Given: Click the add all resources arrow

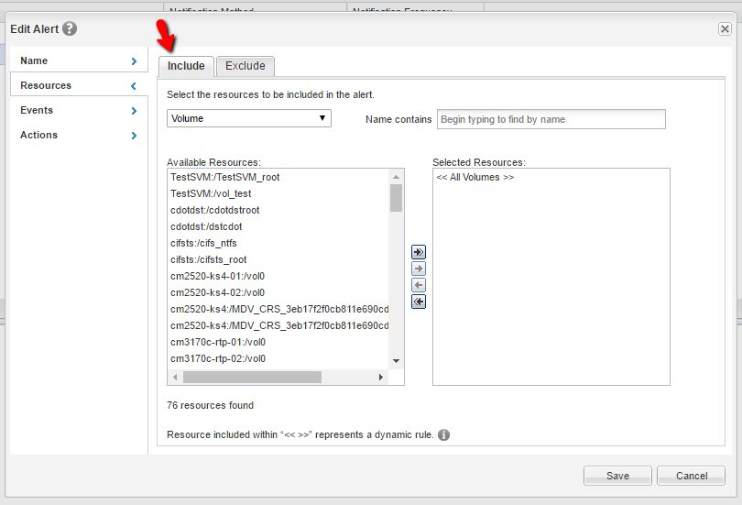Looking at the screenshot, I should pos(419,252).
